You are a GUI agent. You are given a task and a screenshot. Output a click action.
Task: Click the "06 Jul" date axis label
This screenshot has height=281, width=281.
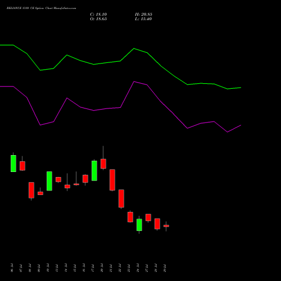point(12,268)
